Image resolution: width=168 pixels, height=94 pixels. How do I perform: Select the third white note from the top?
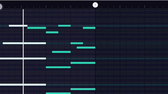click(x=23, y=58)
